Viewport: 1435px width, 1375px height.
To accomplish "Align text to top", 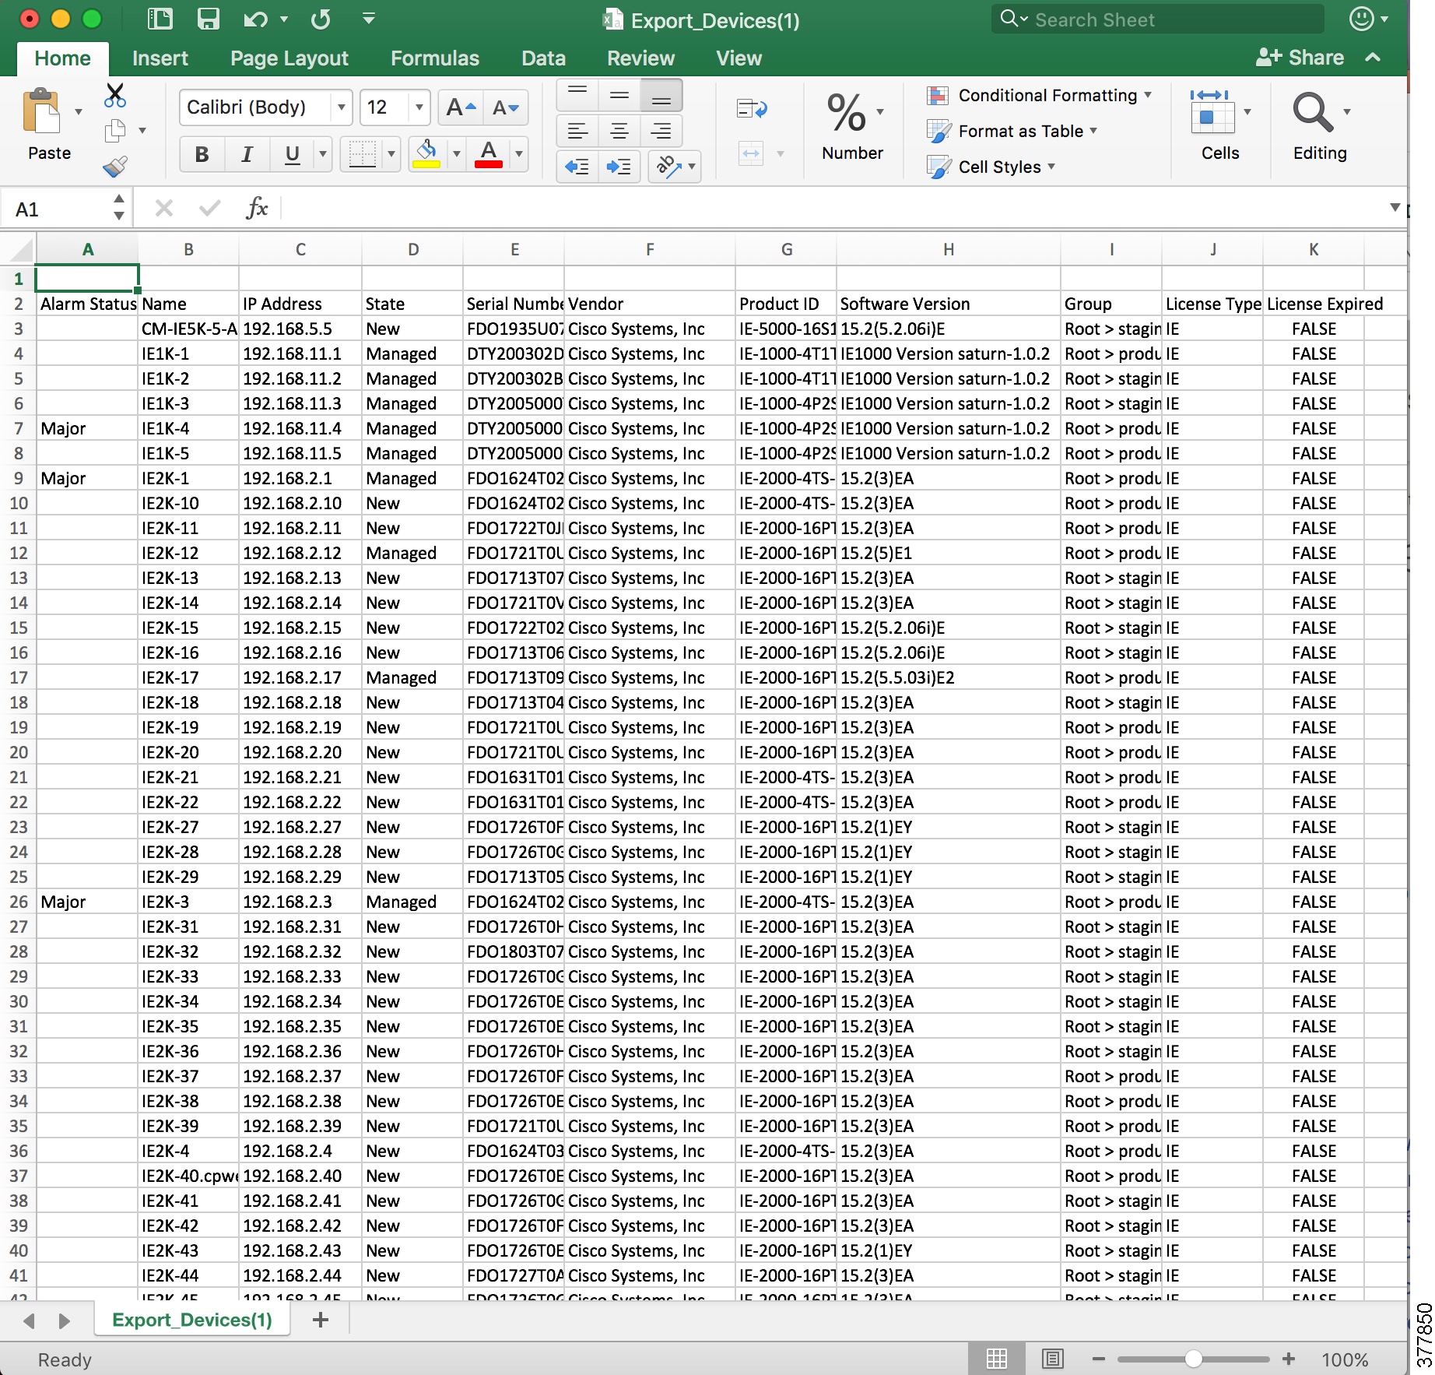I will coord(577,96).
